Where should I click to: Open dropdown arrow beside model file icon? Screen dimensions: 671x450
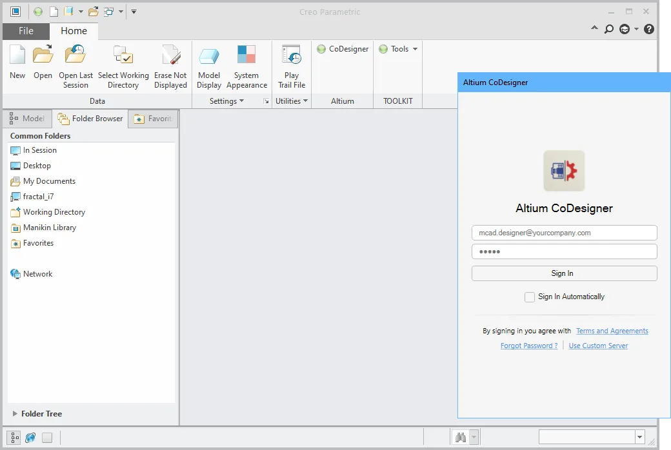point(81,12)
